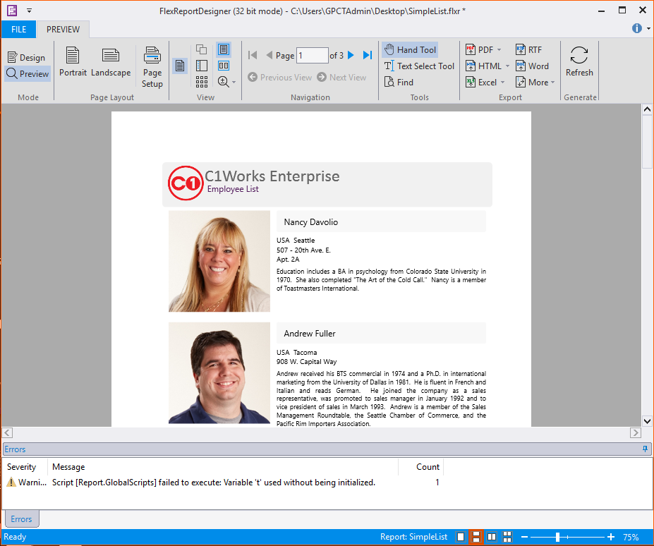
Task: Sort errors by Severity column
Action: click(x=25, y=467)
